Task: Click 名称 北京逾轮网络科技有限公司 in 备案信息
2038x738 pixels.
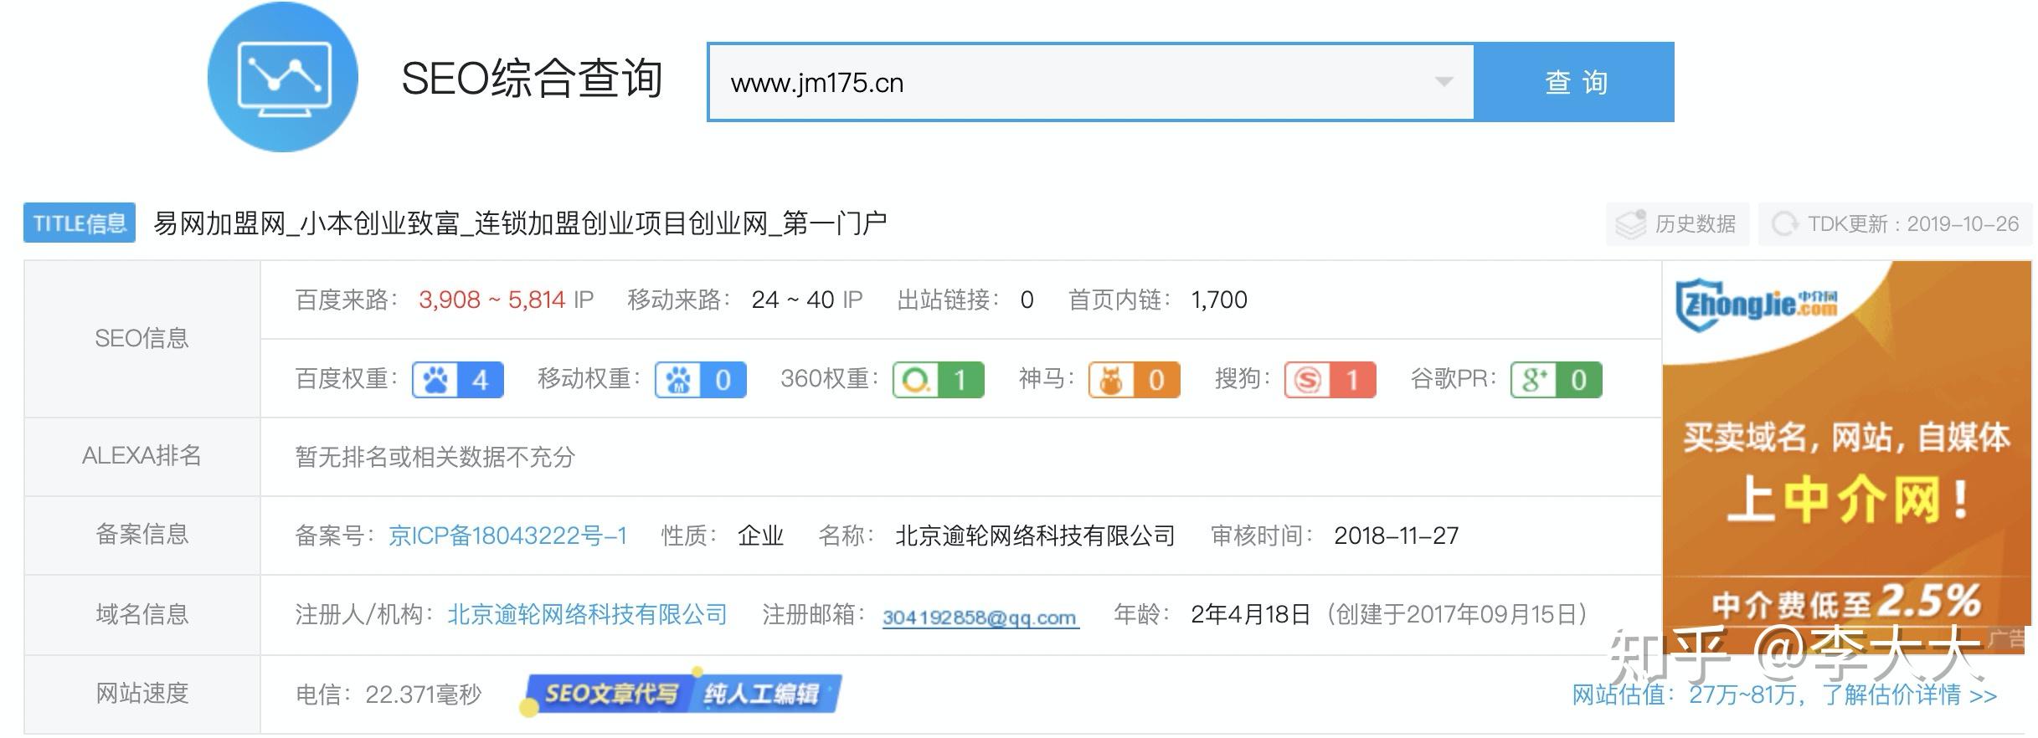Action: tap(1036, 536)
